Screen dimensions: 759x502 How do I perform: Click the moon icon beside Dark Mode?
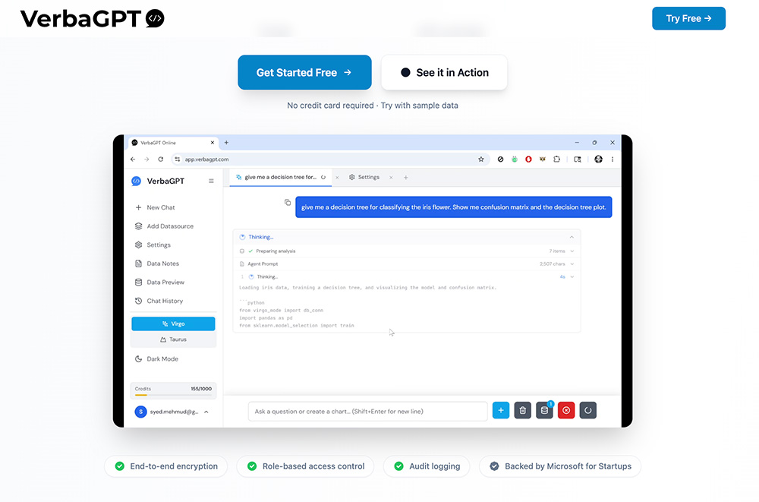click(138, 359)
